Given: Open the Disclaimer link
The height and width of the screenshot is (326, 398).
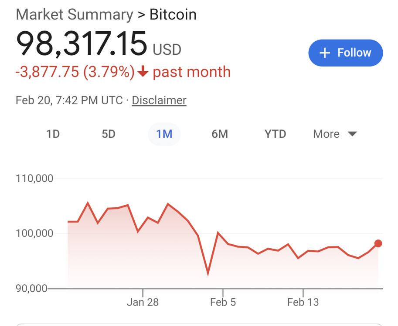Looking at the screenshot, I should coord(159,100).
